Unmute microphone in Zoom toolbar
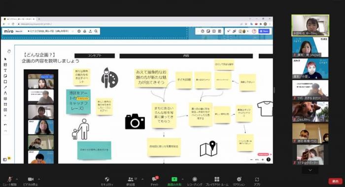This screenshot has height=187, width=345. point(9,179)
